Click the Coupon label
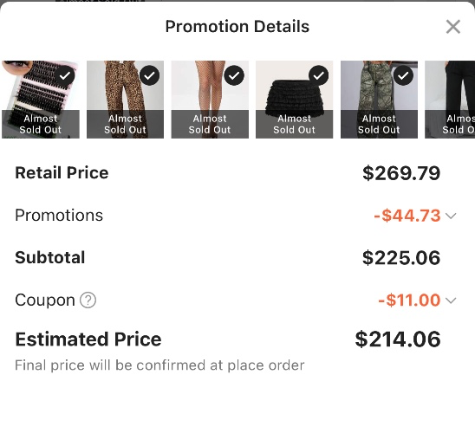Image resolution: width=475 pixels, height=433 pixels. [45, 301]
